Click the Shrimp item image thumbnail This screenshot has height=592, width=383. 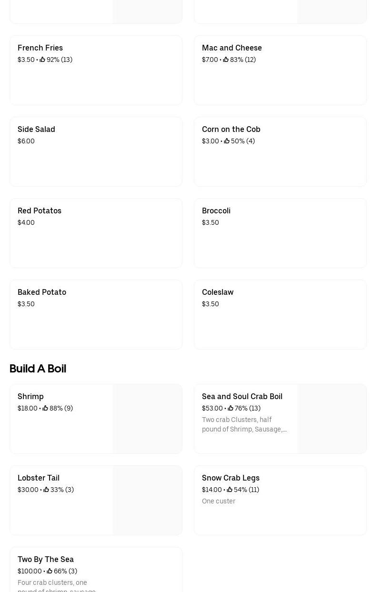pos(147,419)
